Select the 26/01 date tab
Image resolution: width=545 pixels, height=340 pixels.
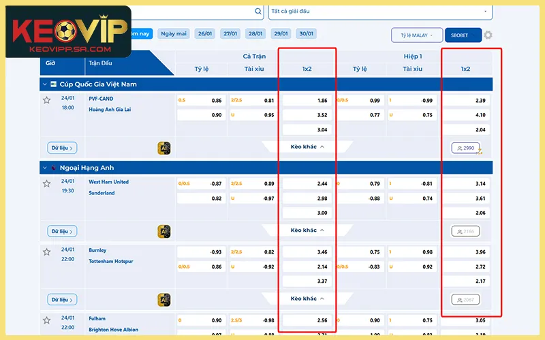205,33
